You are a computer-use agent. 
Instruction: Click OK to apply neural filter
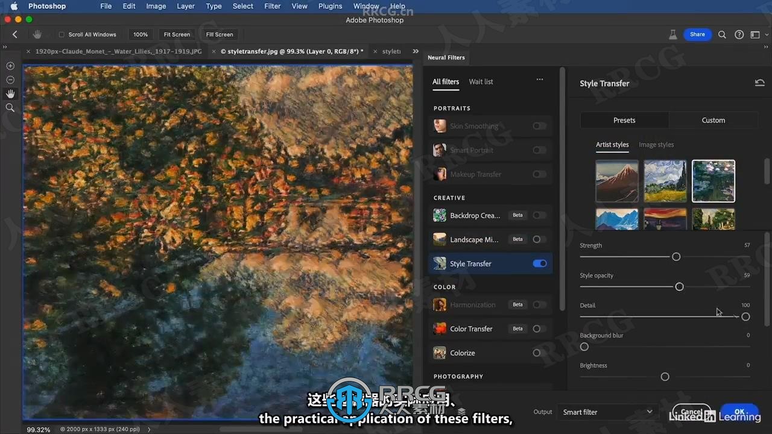pos(739,412)
